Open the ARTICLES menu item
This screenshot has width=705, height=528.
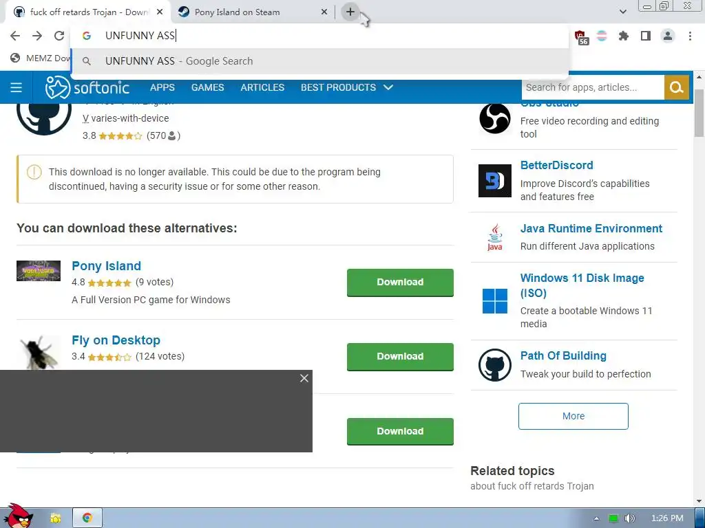(x=262, y=87)
